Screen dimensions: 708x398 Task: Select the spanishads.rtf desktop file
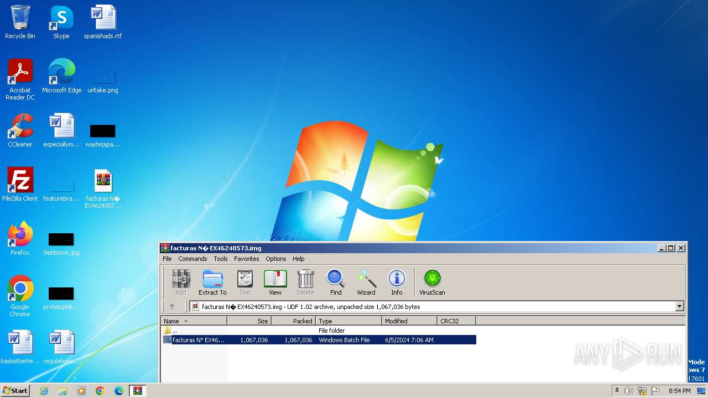[103, 22]
